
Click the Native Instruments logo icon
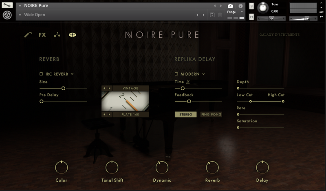point(7,15)
